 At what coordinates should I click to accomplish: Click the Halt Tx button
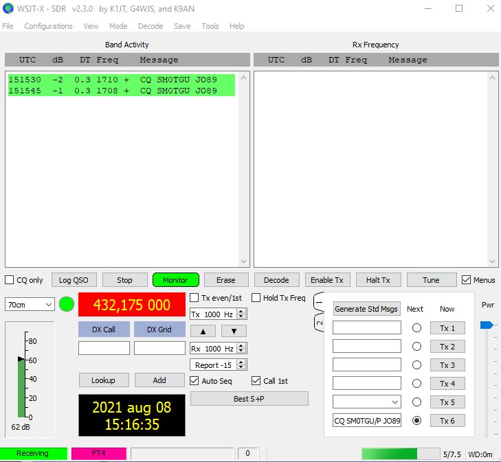[x=378, y=280]
